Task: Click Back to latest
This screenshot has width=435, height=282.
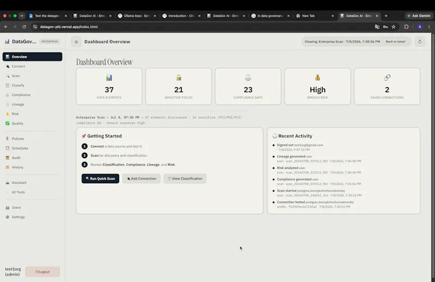Action: point(395,42)
